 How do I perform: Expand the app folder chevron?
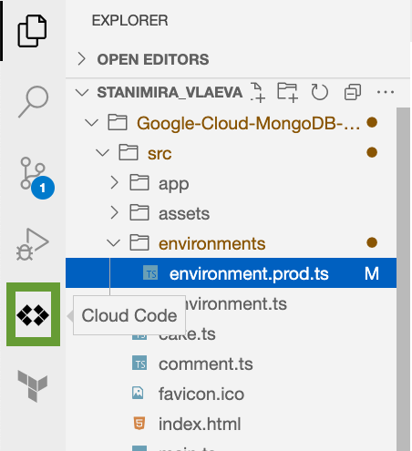(114, 182)
